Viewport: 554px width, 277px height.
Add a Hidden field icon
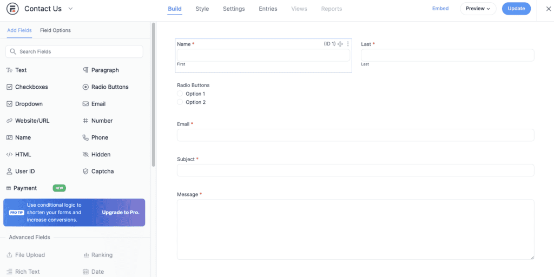click(85, 154)
